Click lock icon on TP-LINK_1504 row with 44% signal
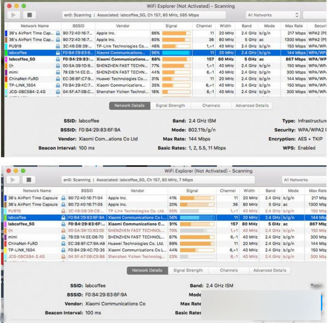Viewport: 328px width, 323px height. coord(63,250)
